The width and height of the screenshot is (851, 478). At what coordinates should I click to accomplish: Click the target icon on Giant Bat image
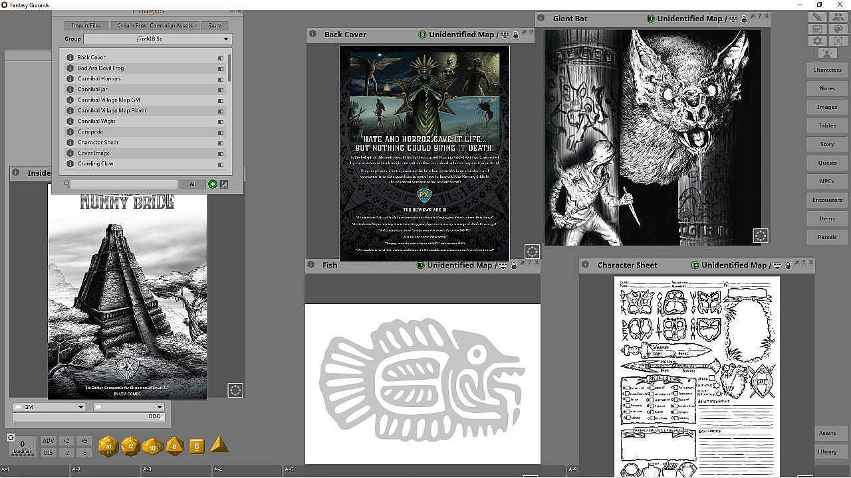coord(760,235)
